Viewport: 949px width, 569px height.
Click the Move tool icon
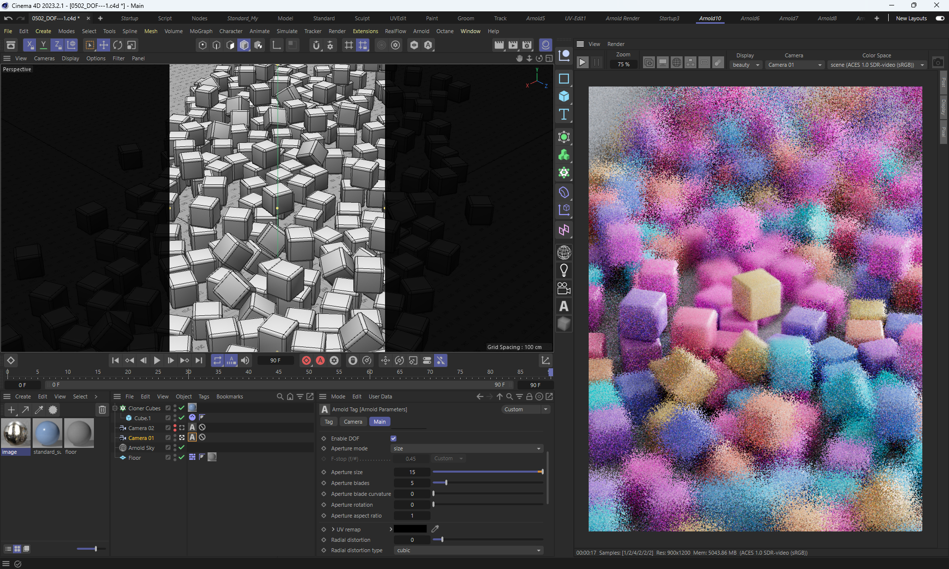coord(104,45)
